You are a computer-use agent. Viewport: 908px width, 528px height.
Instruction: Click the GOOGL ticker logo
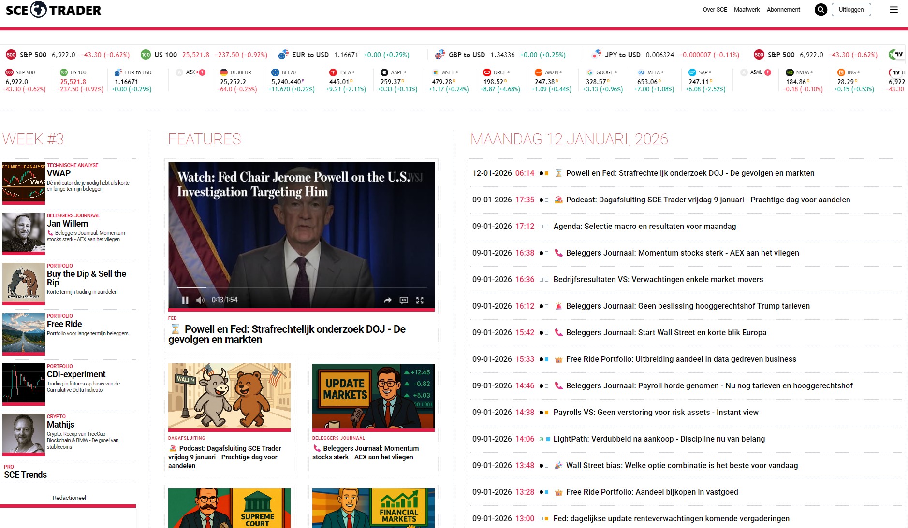point(589,72)
